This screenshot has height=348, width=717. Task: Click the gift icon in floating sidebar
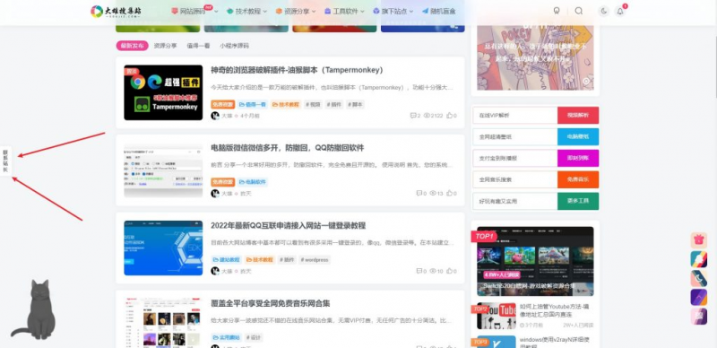tap(698, 240)
